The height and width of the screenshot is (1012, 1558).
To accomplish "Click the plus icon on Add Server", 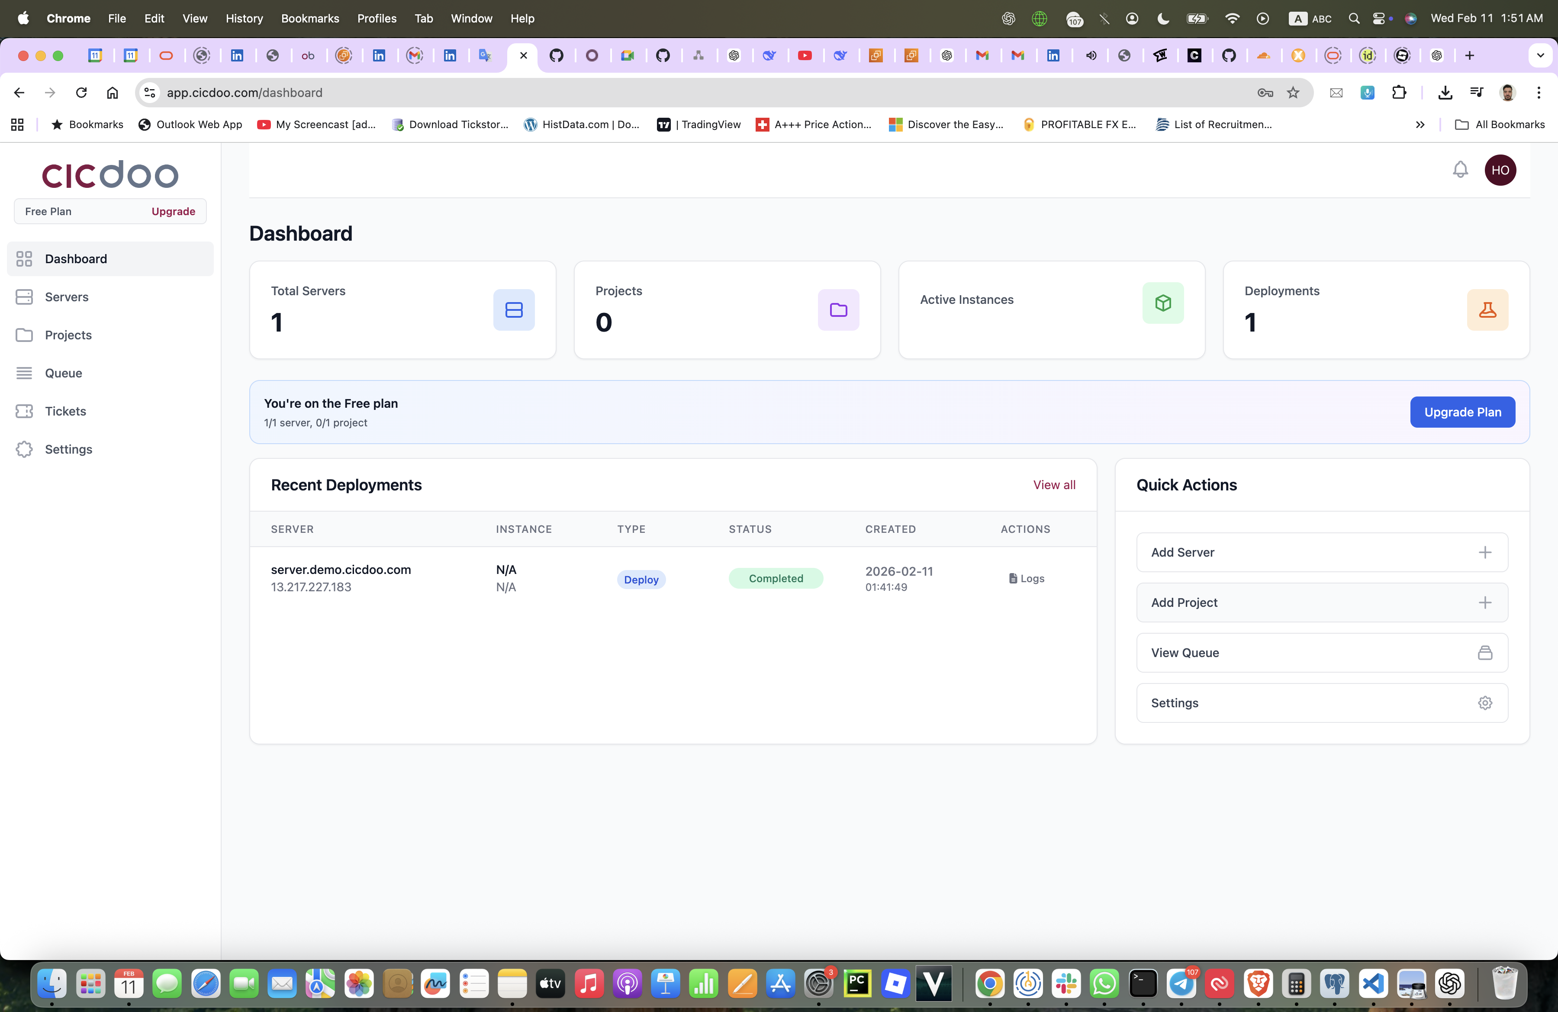I will [x=1485, y=552].
